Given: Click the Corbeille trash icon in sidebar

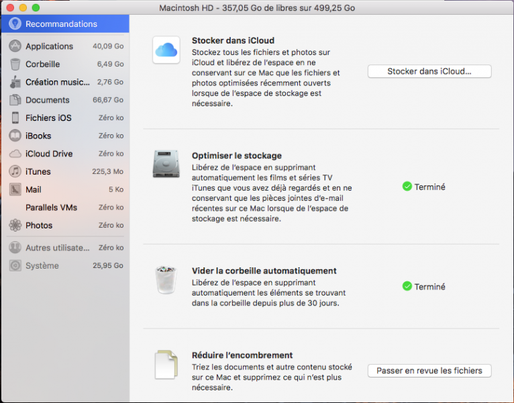Looking at the screenshot, I should coord(15,64).
